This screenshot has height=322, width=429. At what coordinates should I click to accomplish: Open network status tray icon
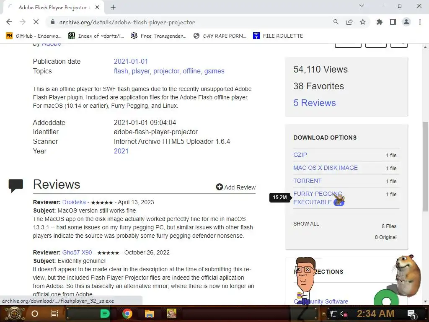(333, 314)
